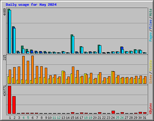Image resolution: width=154 pixels, height=121 pixels.
Task: Click the green hits bar for day 4
Action: [x=22, y=47]
